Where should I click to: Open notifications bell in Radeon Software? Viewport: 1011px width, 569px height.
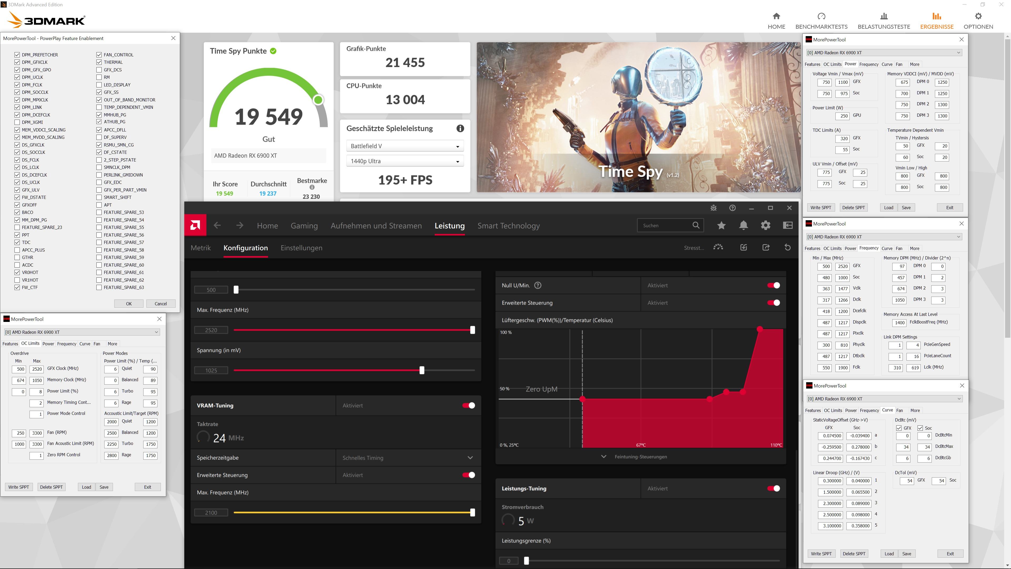tap(743, 225)
